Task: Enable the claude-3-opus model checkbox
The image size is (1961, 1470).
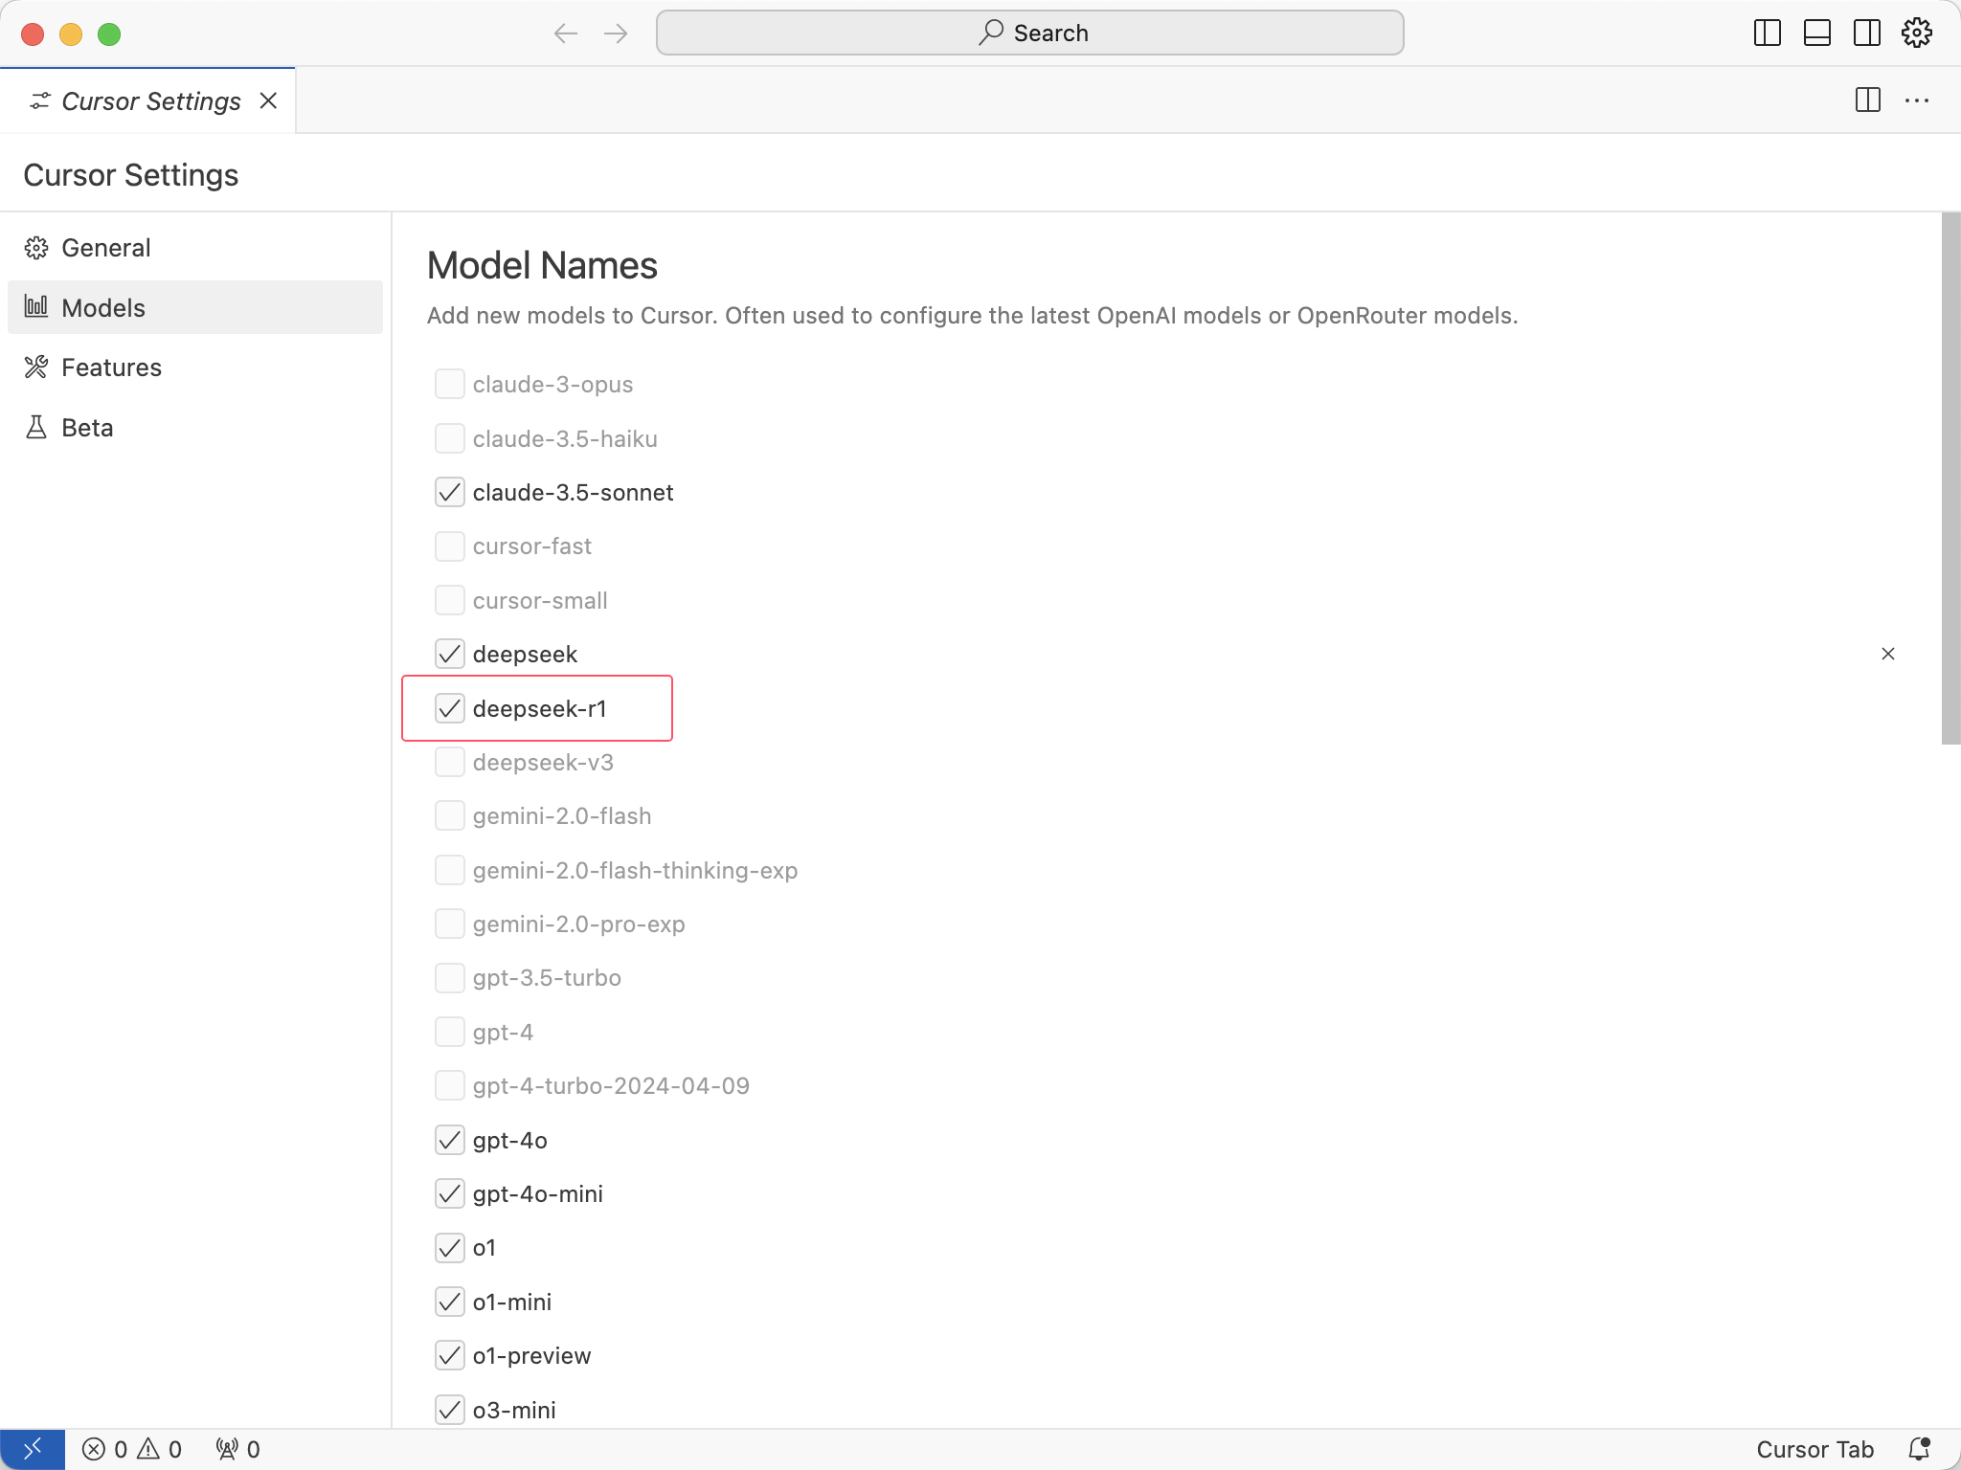Action: [449, 384]
